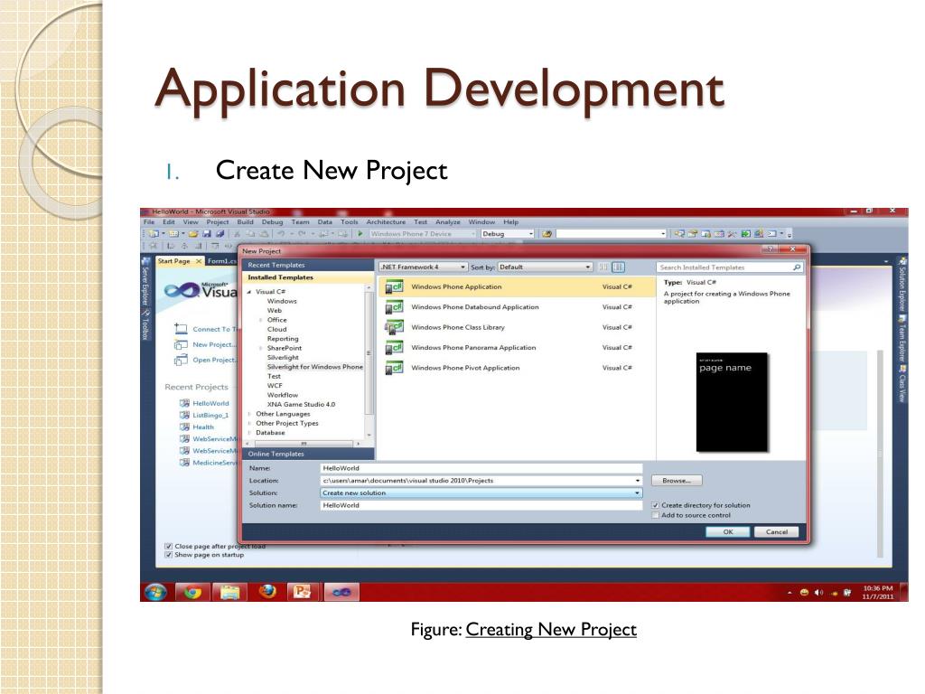Image resolution: width=925 pixels, height=694 pixels.
Task: Open the Sort by Default dropdown
Action: (x=545, y=267)
